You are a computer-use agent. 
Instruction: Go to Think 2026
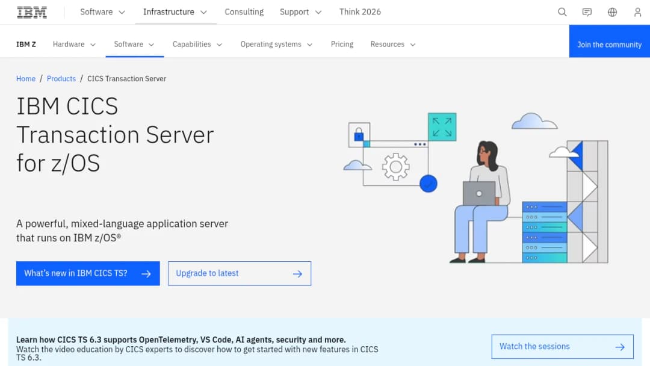[x=360, y=12]
